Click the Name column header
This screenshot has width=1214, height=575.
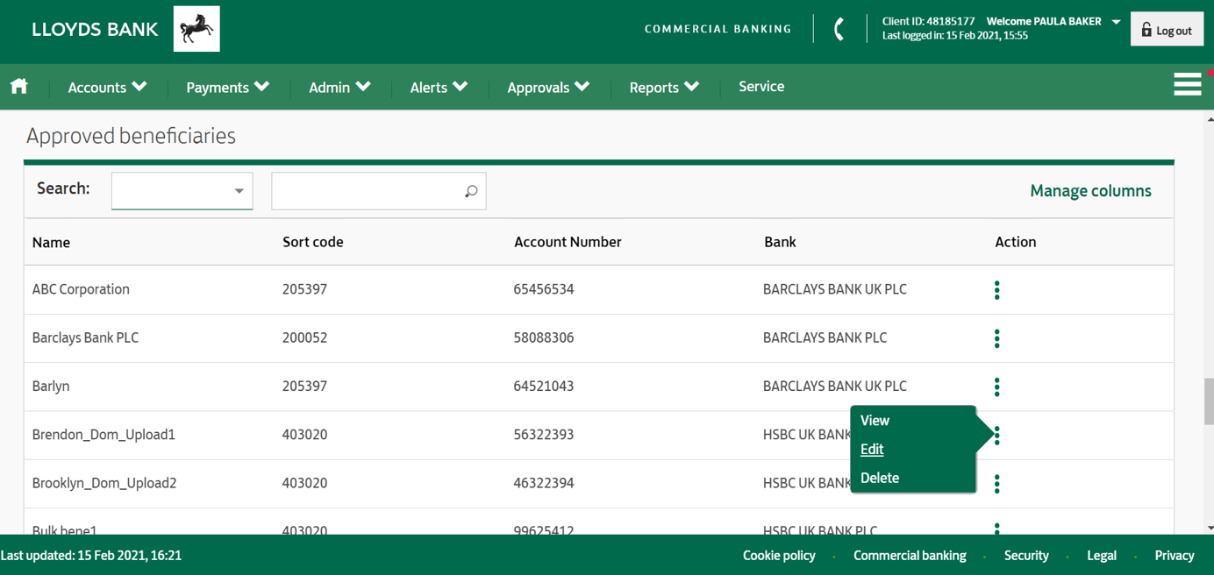click(x=51, y=243)
